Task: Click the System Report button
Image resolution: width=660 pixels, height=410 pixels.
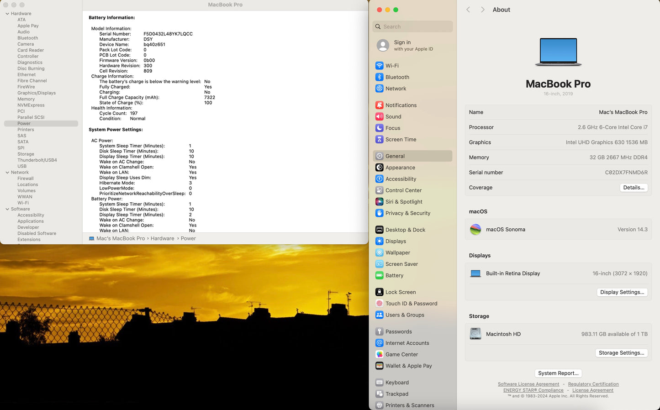Action: point(558,373)
